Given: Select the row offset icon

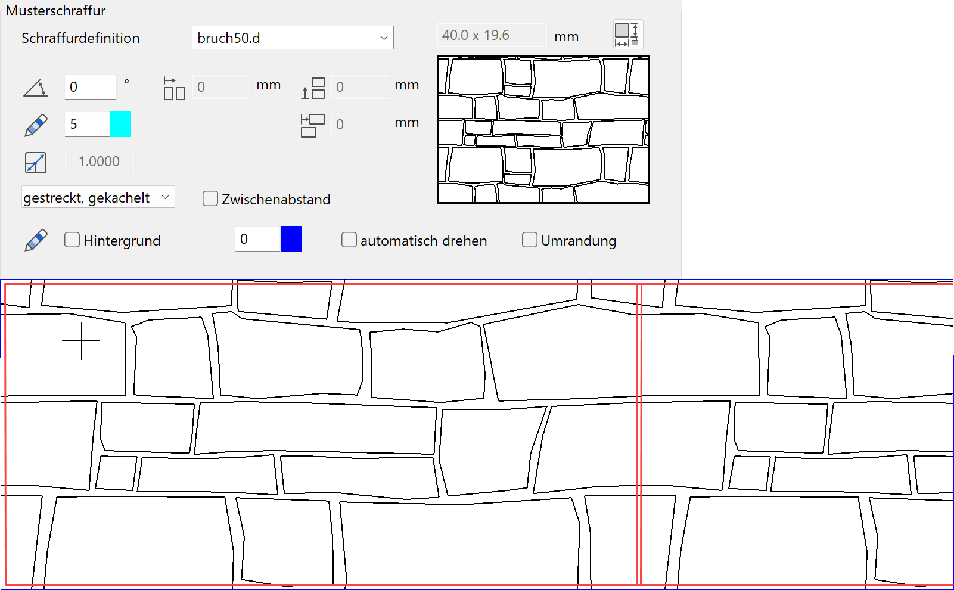Looking at the screenshot, I should tap(312, 87).
